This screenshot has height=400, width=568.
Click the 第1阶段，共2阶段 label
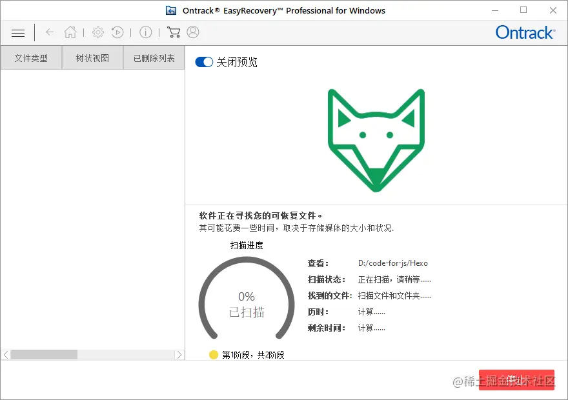pyautogui.click(x=253, y=355)
